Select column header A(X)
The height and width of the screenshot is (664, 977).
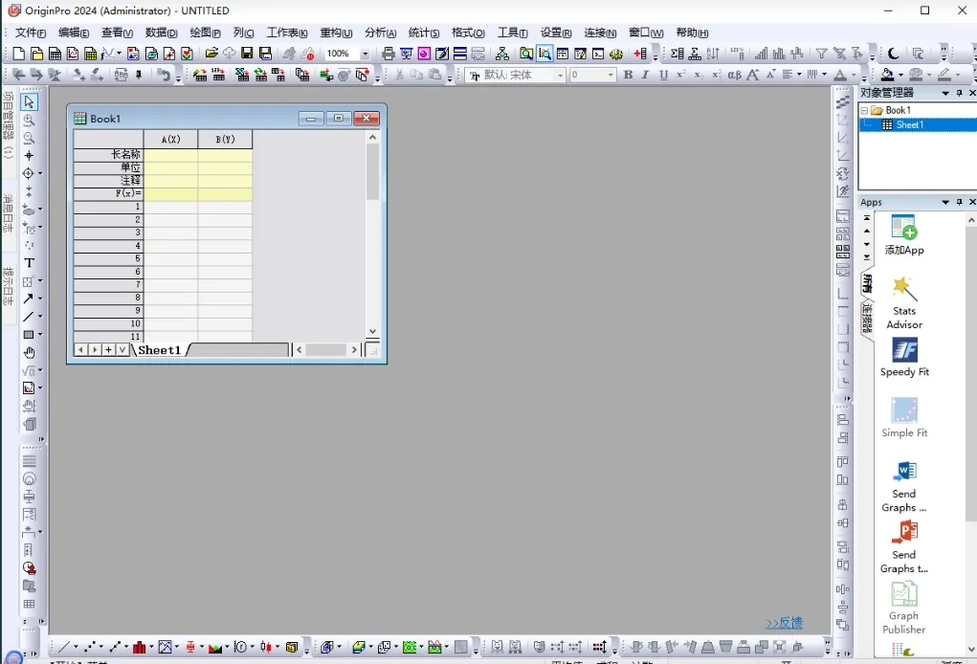pyautogui.click(x=170, y=139)
